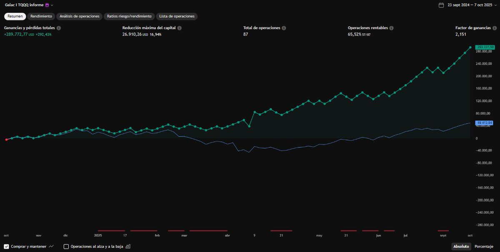Click the 16,94% drawdown percentage
Image resolution: width=500 pixels, height=252 pixels.
tap(155, 34)
